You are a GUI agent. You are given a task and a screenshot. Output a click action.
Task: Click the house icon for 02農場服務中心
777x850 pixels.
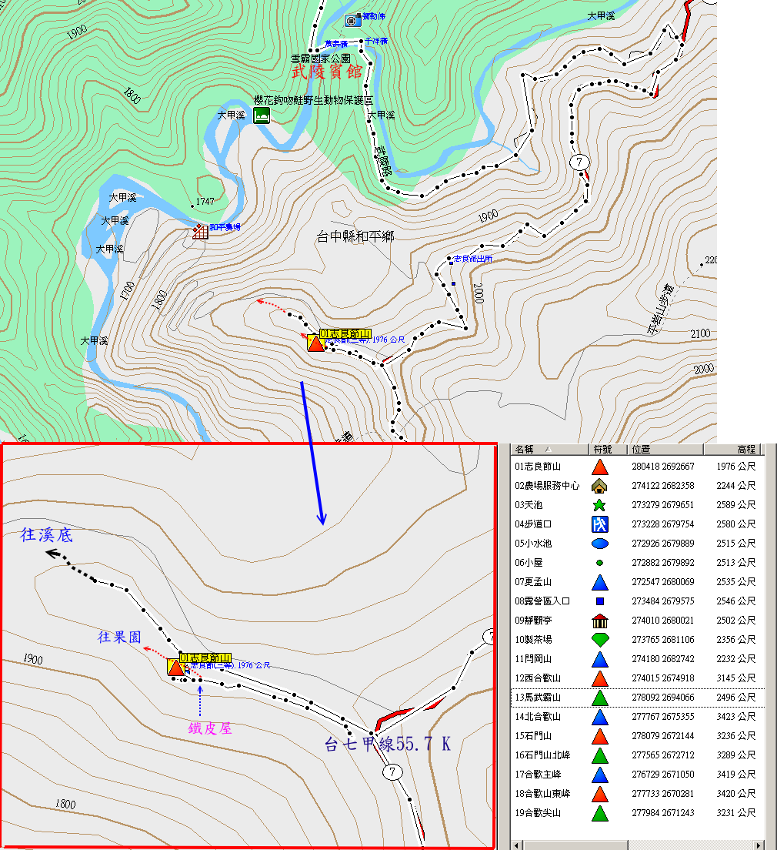click(600, 486)
